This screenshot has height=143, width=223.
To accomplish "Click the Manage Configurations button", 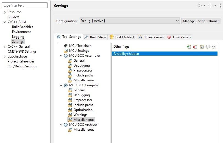I will (x=201, y=21).
